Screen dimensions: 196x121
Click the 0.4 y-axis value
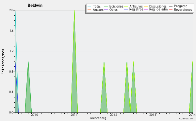point(11,92)
